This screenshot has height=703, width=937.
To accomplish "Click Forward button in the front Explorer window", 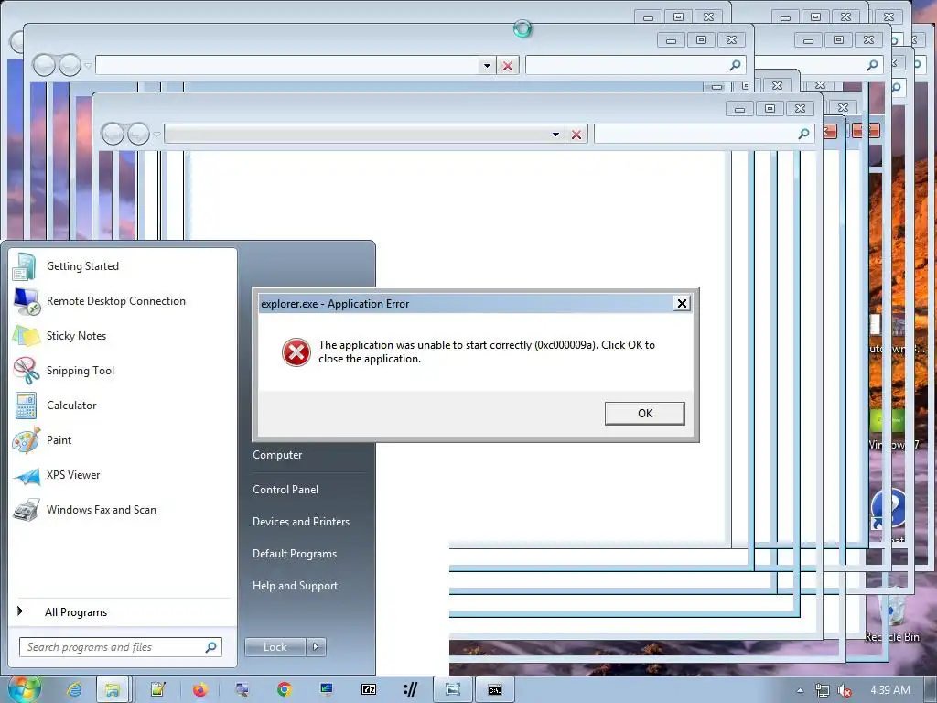I will coord(138,134).
